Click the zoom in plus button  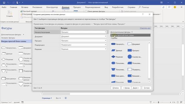(x=170, y=102)
